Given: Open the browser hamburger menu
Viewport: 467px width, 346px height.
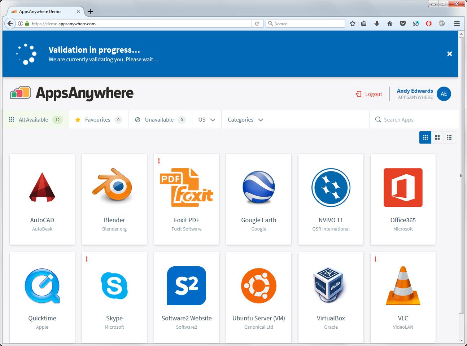Looking at the screenshot, I should point(457,23).
